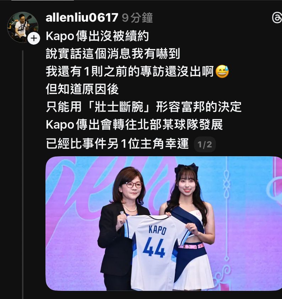
Task: Tap the sweat-smile emoji in the post
Action: [222, 71]
